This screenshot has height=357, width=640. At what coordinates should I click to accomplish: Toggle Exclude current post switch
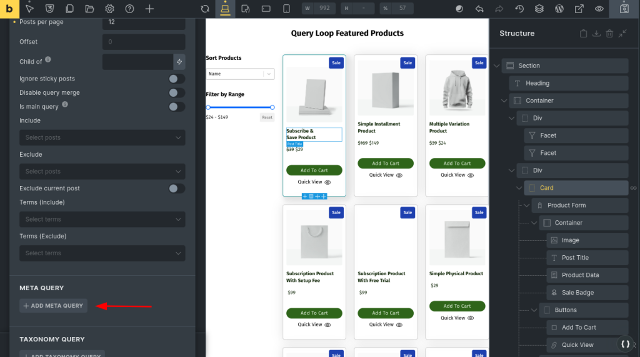[176, 188]
